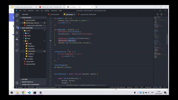Viewport: 178px width, 100px height.
Task: Open the Action Center notification icon
Action: tap(165, 93)
